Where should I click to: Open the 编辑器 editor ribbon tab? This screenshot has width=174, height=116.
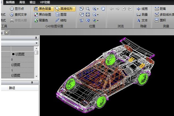tap(10, 2)
